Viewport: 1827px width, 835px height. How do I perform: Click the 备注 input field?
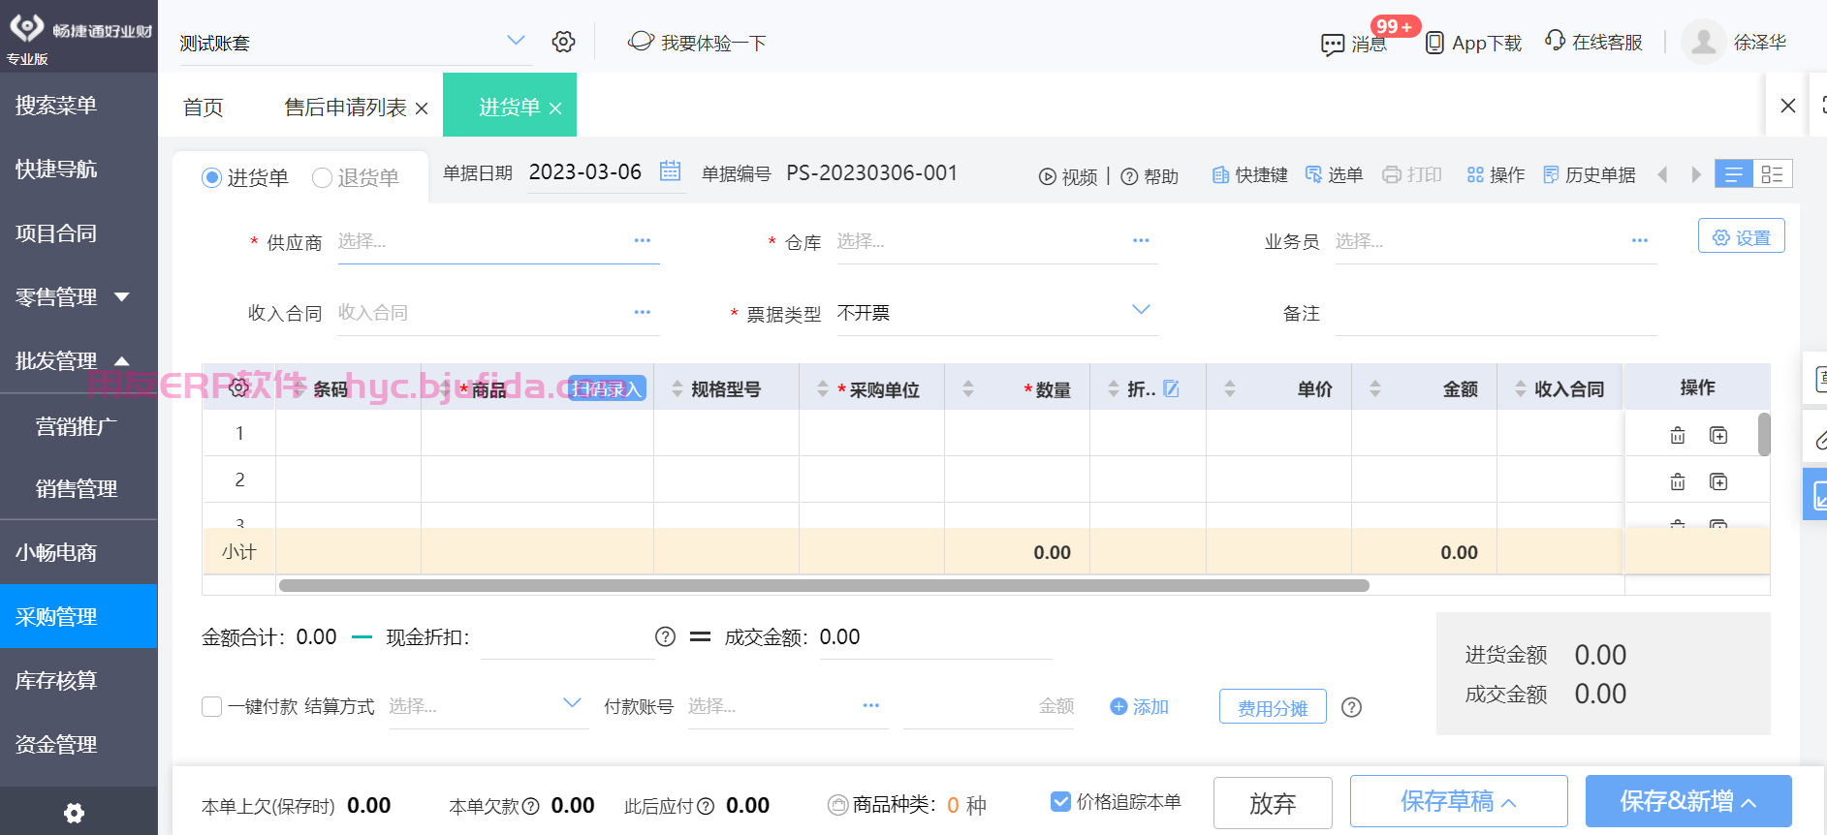pyautogui.click(x=1496, y=313)
